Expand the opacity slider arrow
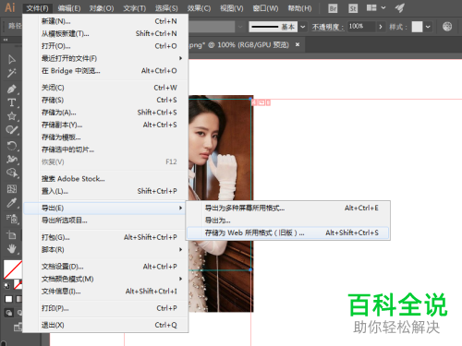This screenshot has height=346, width=462. (381, 27)
